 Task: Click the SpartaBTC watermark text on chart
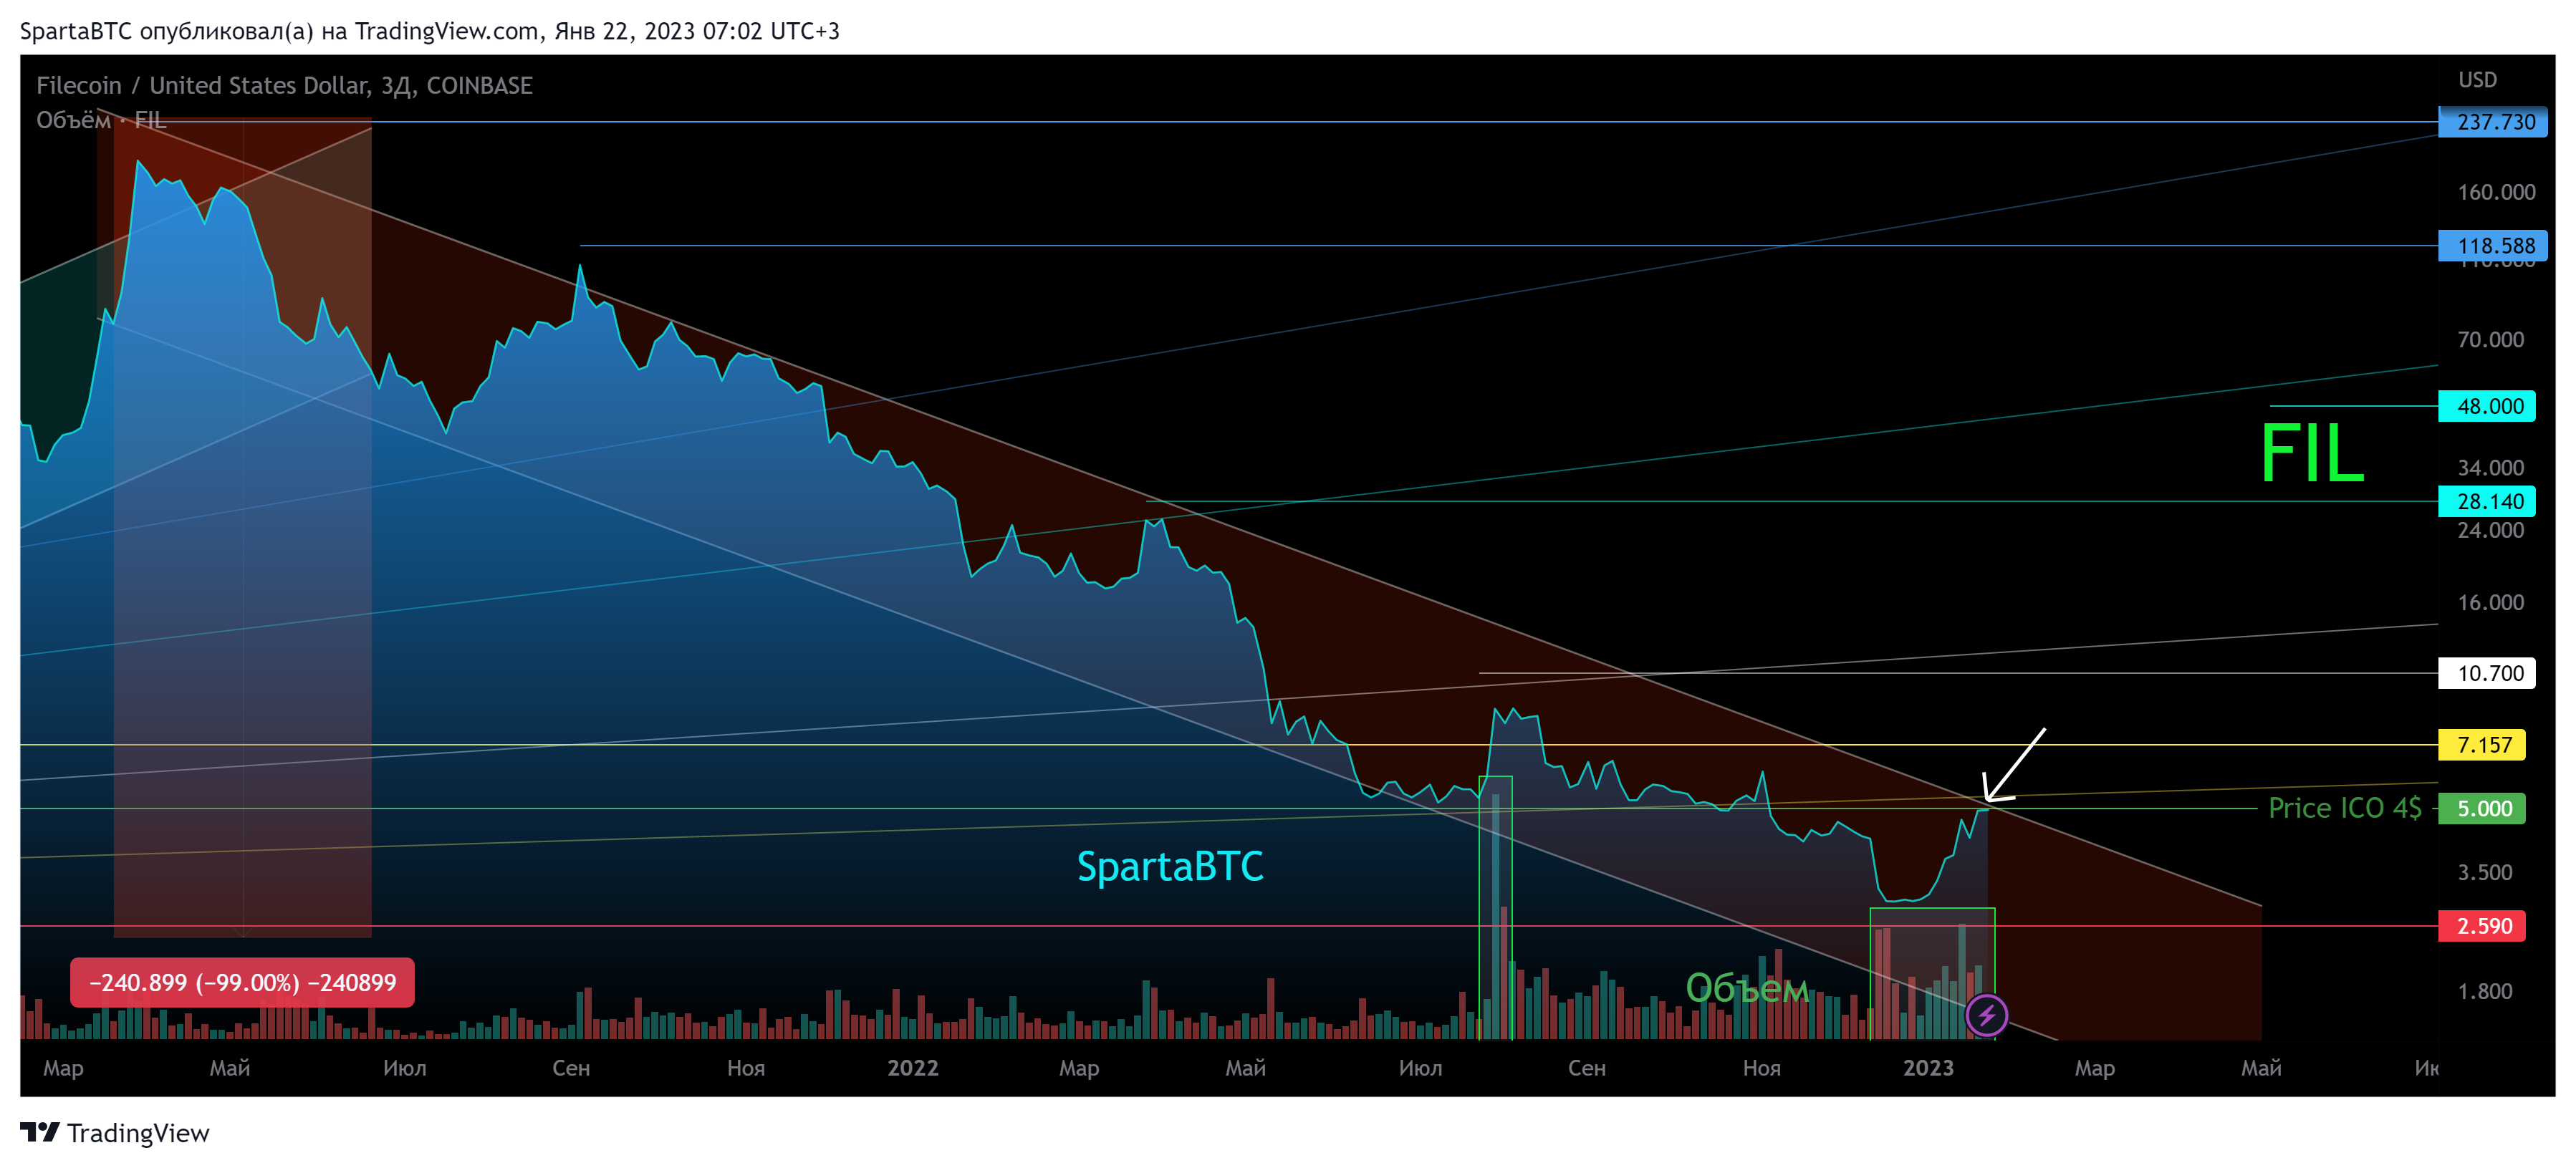1170,867
